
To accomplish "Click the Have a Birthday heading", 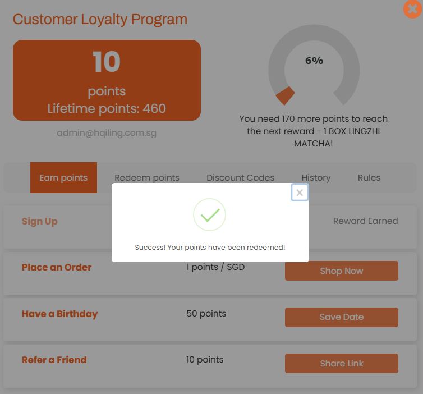I will pos(60,314).
